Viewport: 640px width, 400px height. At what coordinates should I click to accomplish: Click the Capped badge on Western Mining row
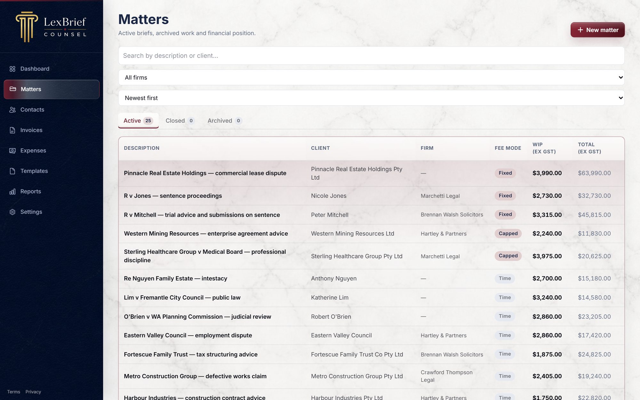[508, 234]
